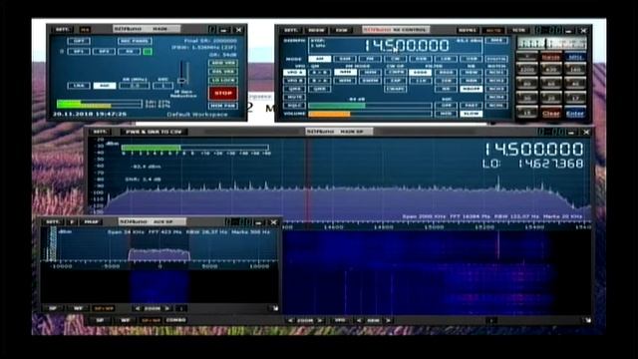
Task: Click 160 band key on keypad
Action: point(575,70)
